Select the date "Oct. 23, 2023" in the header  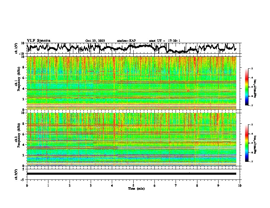(95, 41)
